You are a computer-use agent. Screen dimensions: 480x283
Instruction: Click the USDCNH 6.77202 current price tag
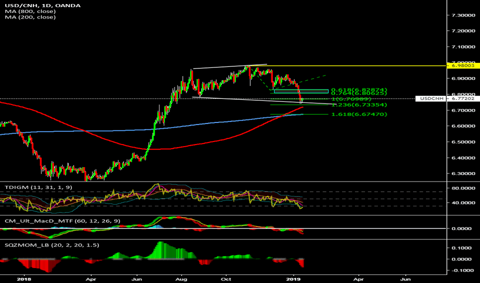click(448, 98)
